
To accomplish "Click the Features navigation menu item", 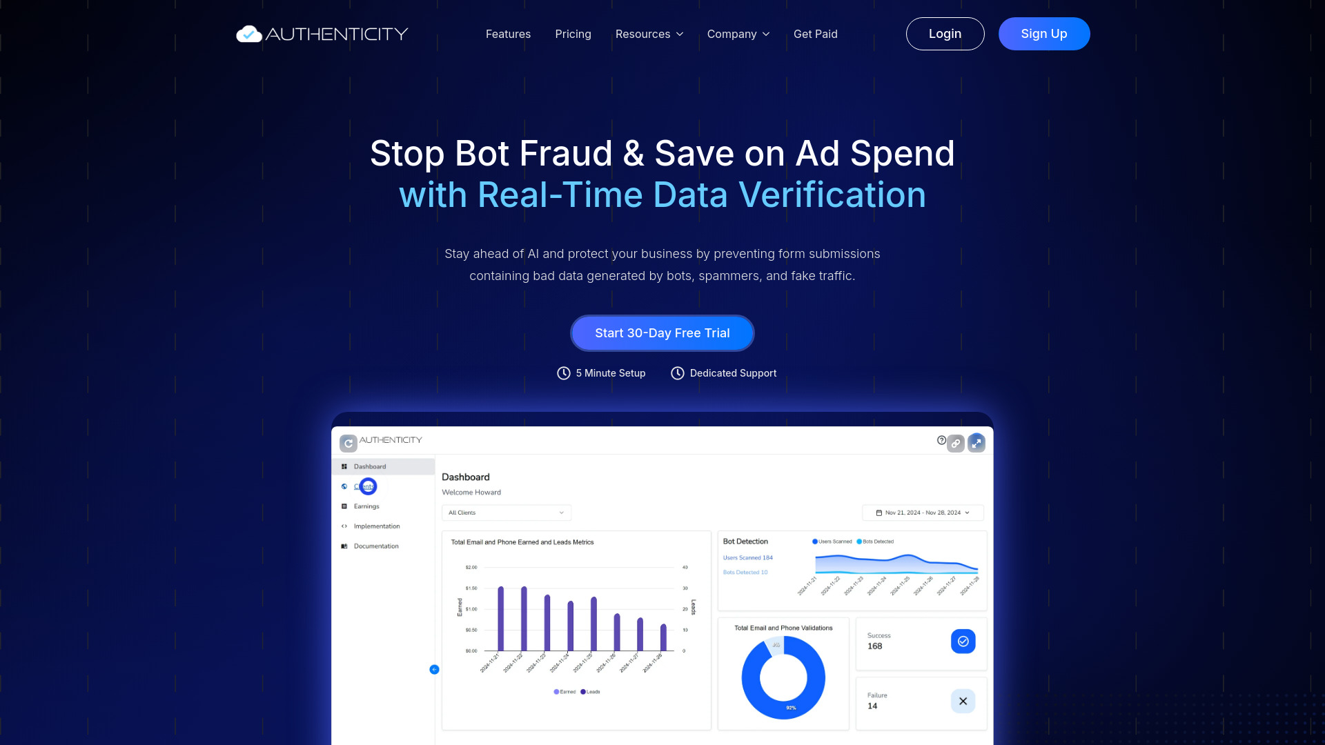I will (x=508, y=34).
